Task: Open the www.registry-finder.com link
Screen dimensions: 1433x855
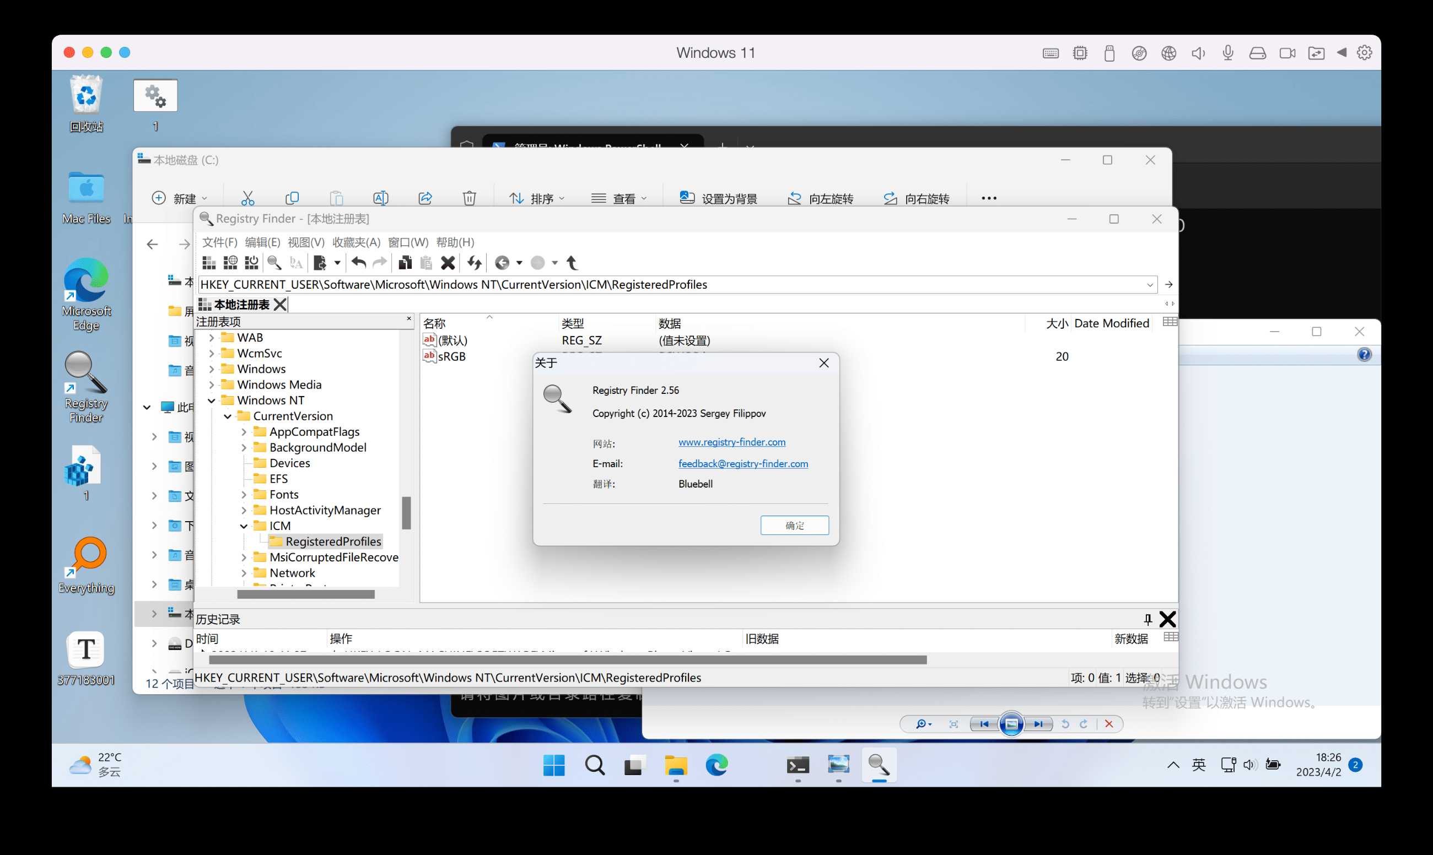Action: click(731, 442)
